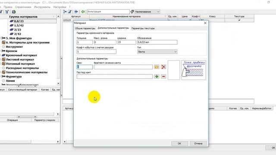This screenshot has width=276, height=155.
Task: Click the filter funnel icon
Action: tap(132, 12)
